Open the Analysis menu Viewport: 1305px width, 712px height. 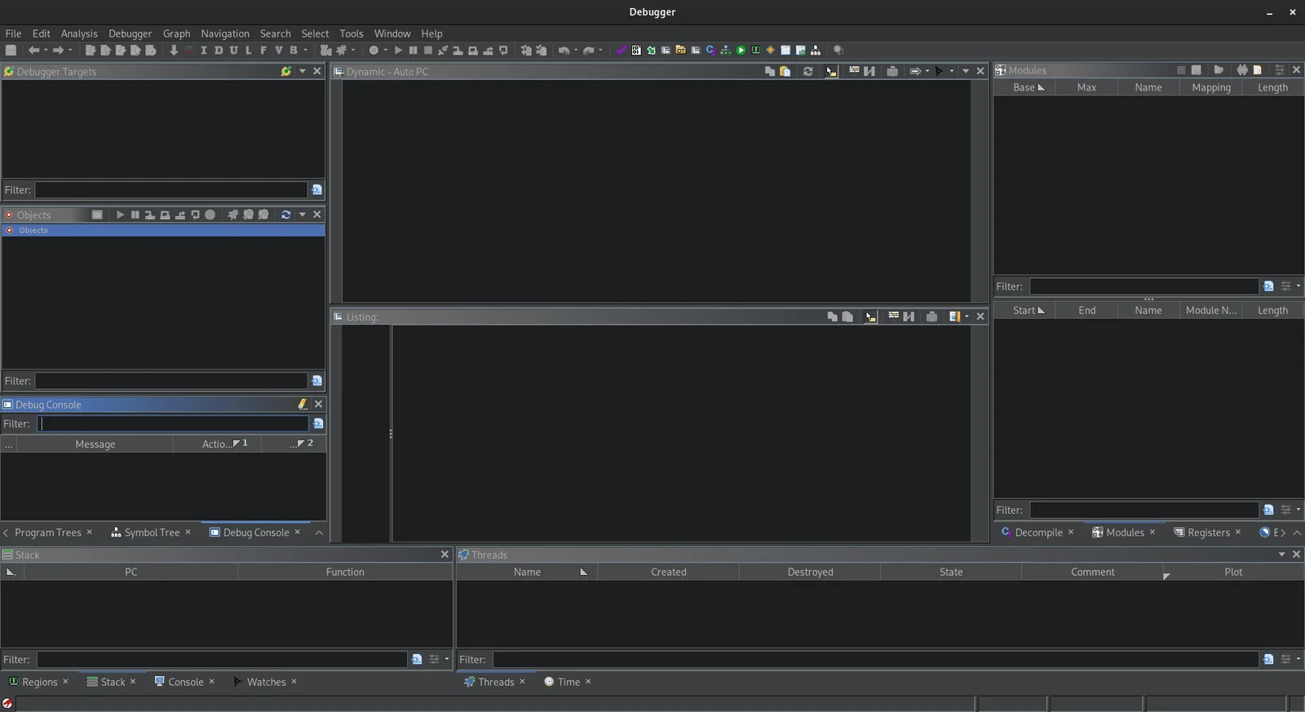(x=79, y=33)
